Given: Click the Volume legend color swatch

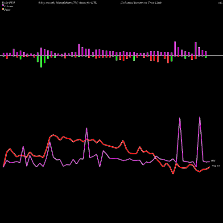Looking at the screenshot, I should [x=3, y=5].
